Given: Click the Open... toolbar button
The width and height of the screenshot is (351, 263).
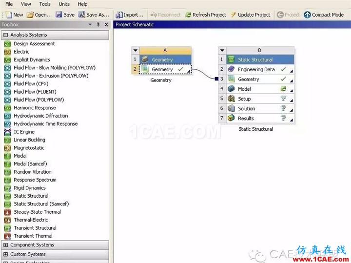Looking at the screenshot, I should coord(39,15).
